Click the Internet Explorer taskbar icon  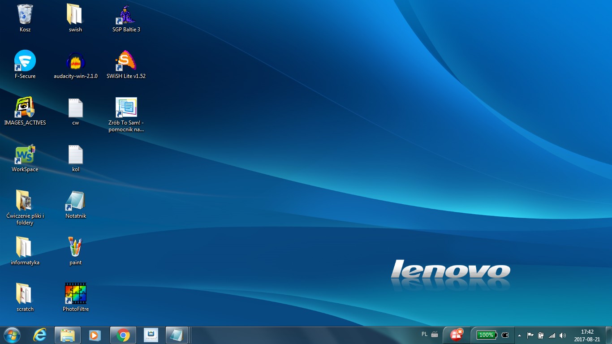click(x=40, y=335)
